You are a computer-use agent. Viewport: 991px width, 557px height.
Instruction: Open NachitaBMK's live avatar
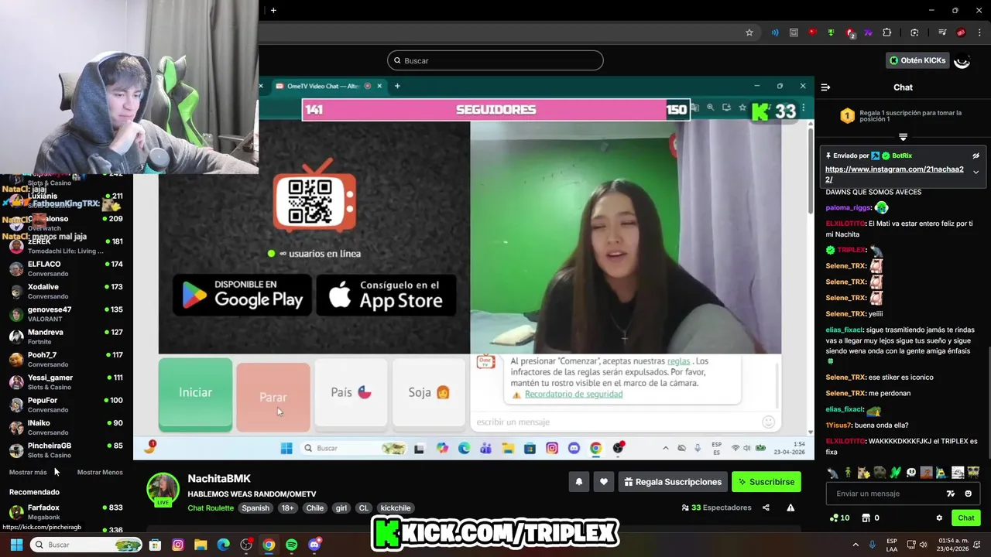pos(163,490)
